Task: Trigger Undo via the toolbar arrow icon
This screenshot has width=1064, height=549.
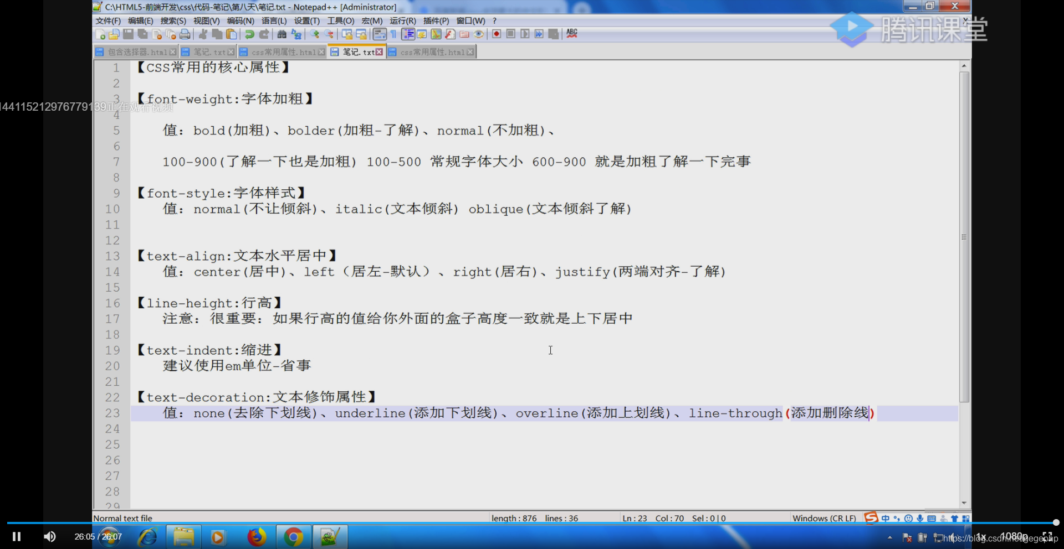Action: (x=249, y=34)
